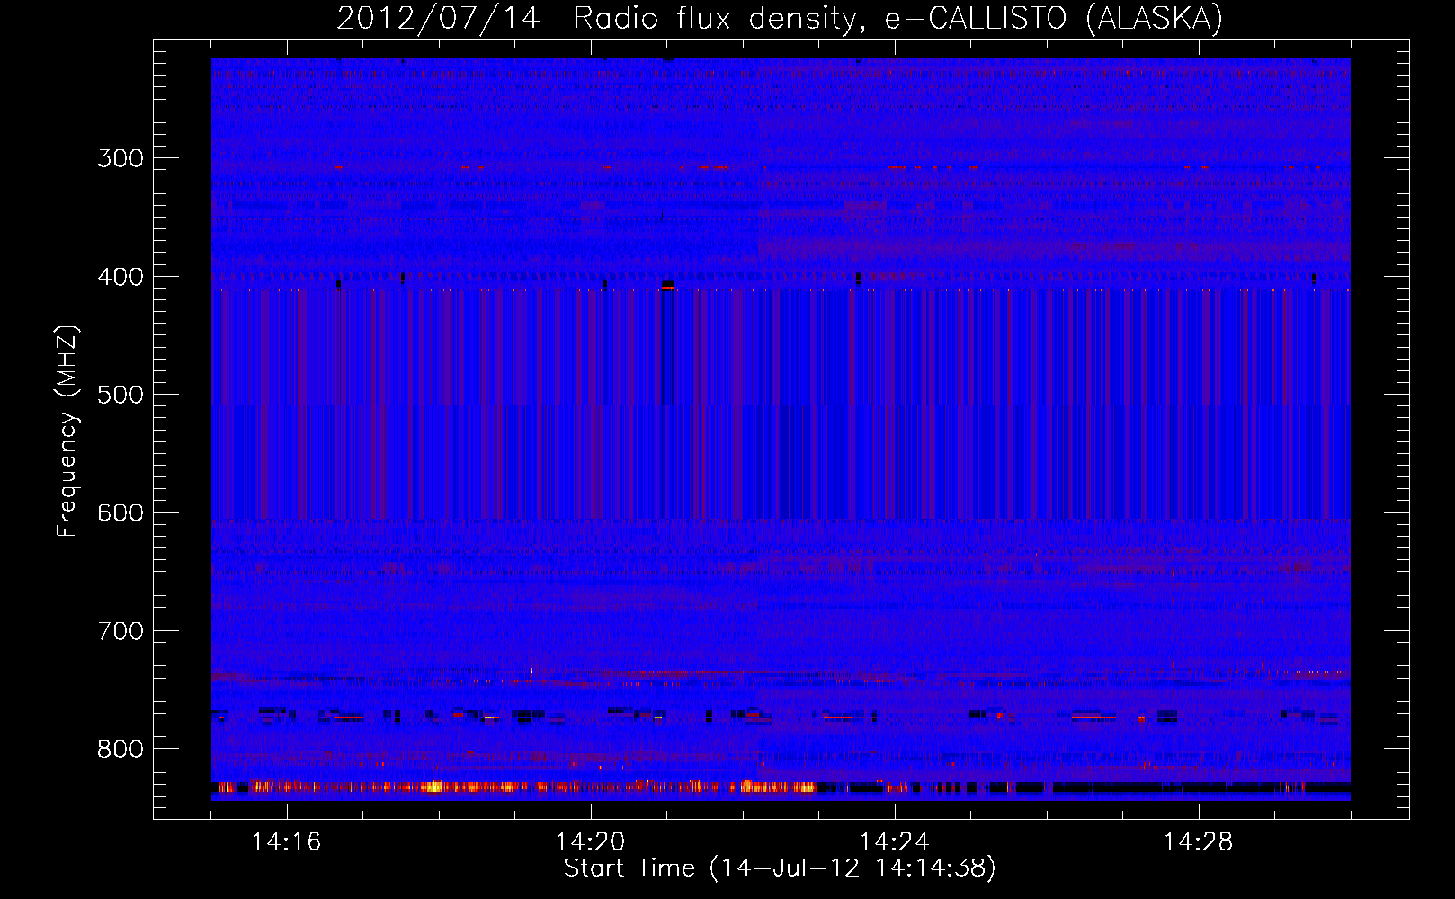Click the 14:20 time tick label

(590, 842)
